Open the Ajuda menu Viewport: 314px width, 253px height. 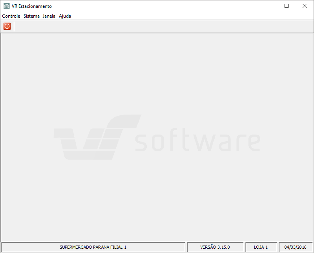pyautogui.click(x=65, y=16)
